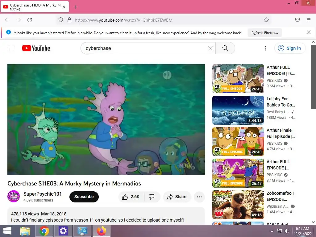Image resolution: width=316 pixels, height=237 pixels.
Task: Open the Windows Start menu
Action: 7,231
